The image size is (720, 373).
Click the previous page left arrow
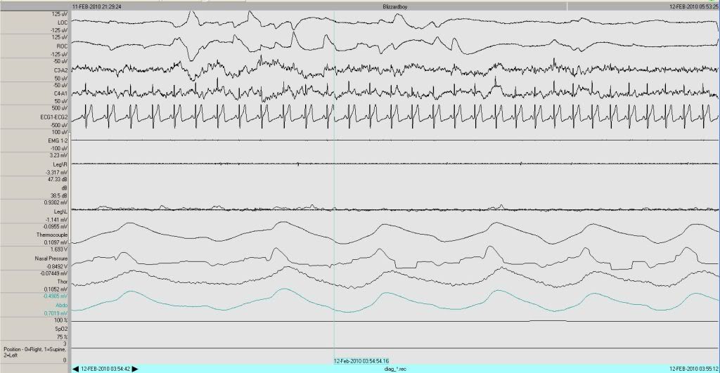click(76, 368)
